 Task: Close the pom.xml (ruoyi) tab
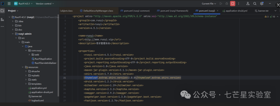pyautogui.click(x=218, y=11)
